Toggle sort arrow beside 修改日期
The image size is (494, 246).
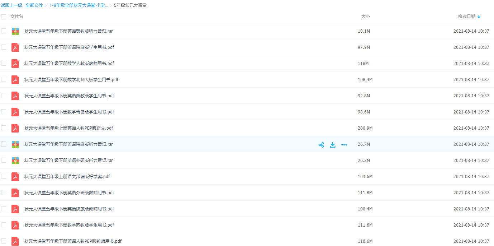pos(479,17)
